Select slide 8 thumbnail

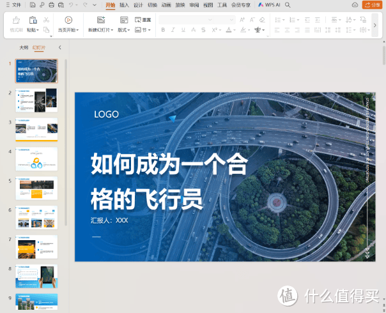pos(36,277)
